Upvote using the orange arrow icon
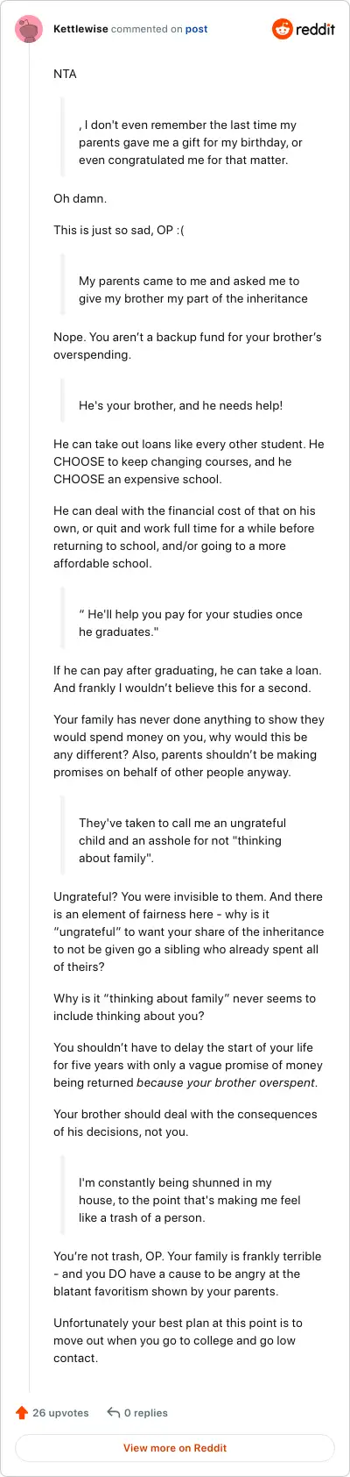 [x=22, y=1413]
